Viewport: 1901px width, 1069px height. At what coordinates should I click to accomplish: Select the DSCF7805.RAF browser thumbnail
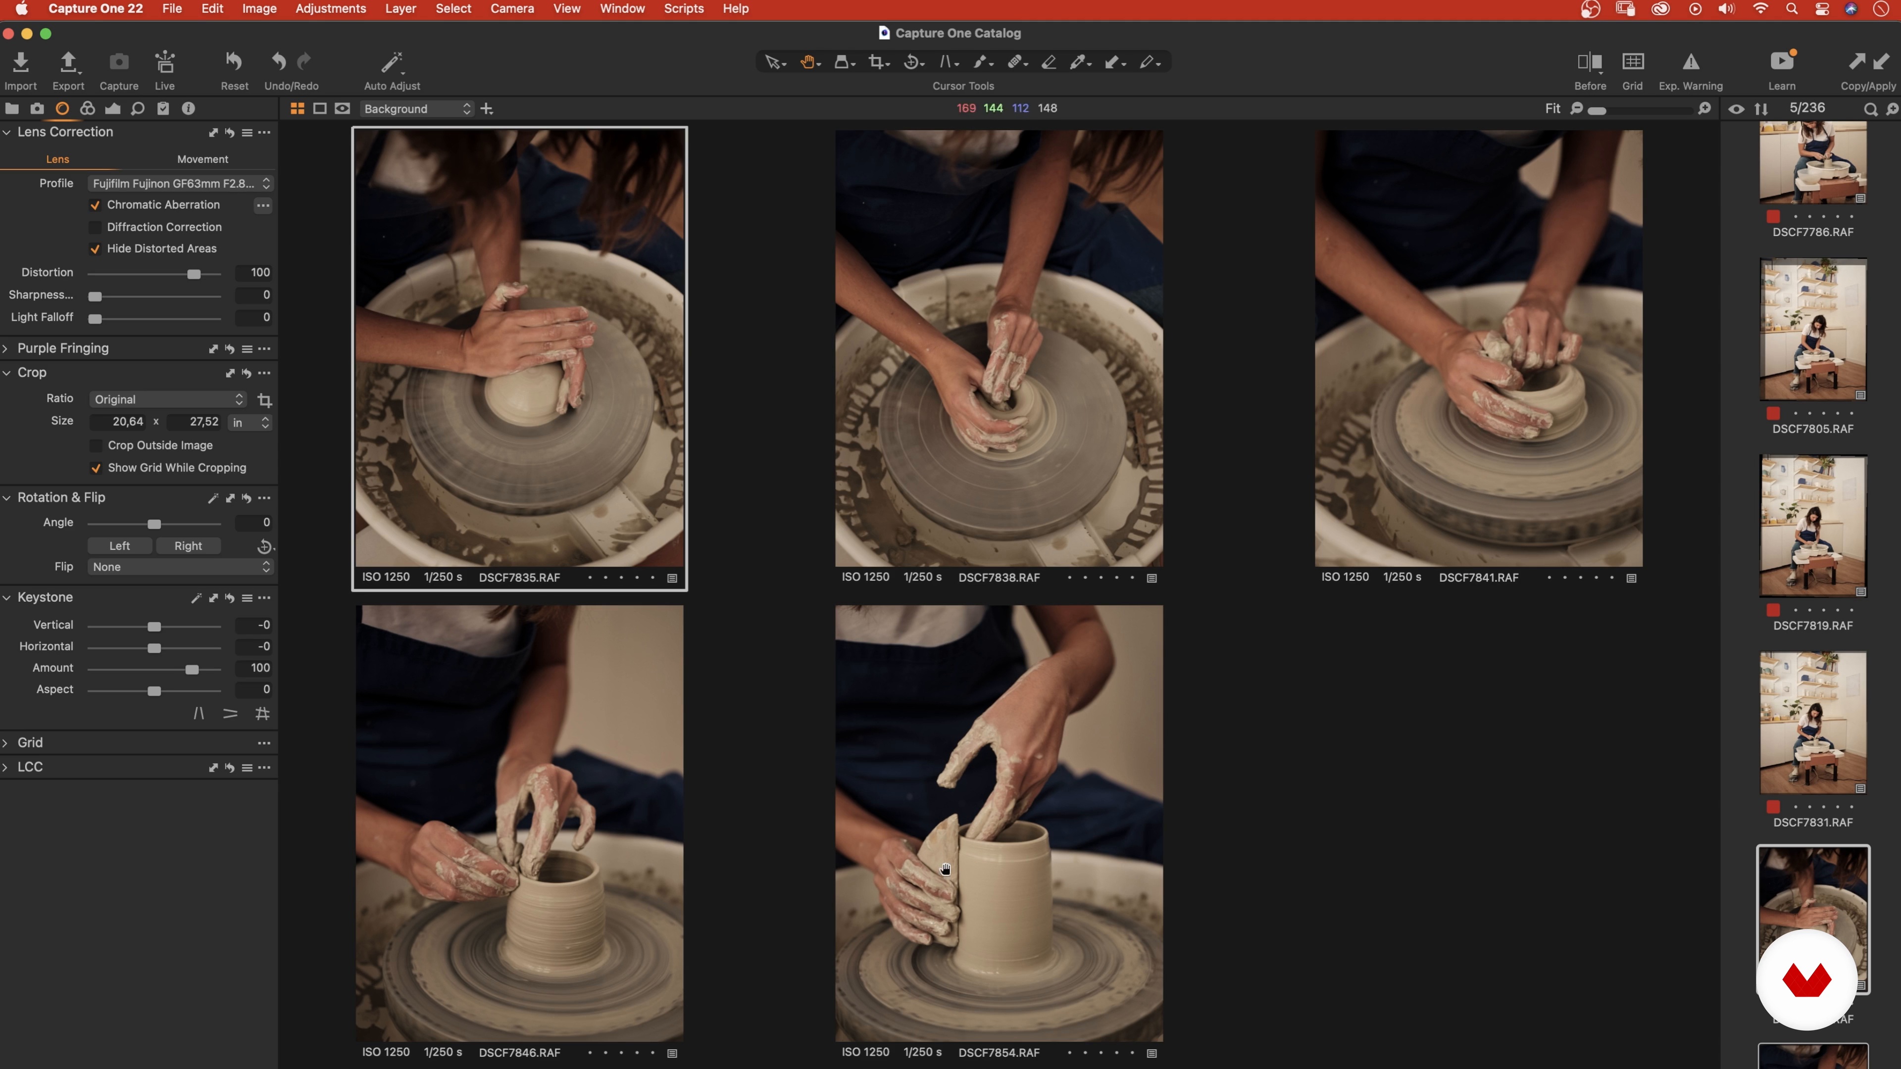(1813, 329)
